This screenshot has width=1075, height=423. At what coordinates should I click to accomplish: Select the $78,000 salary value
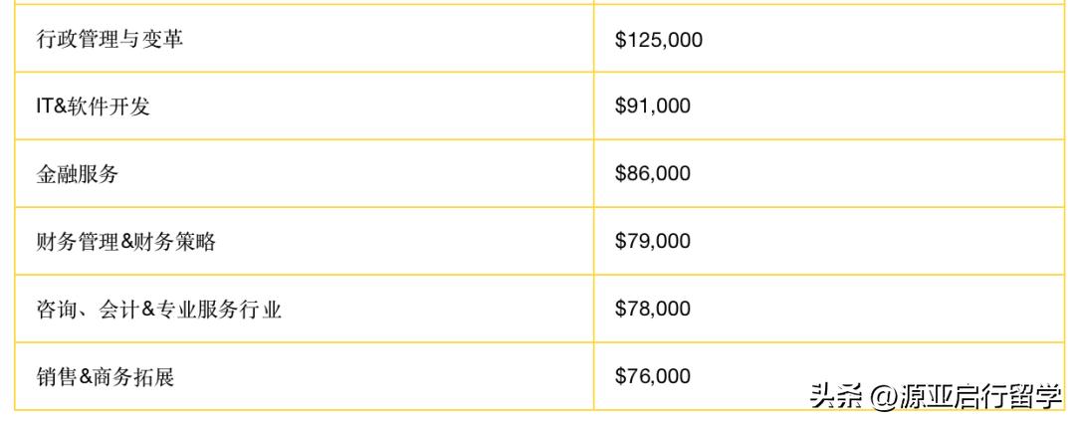tap(653, 310)
